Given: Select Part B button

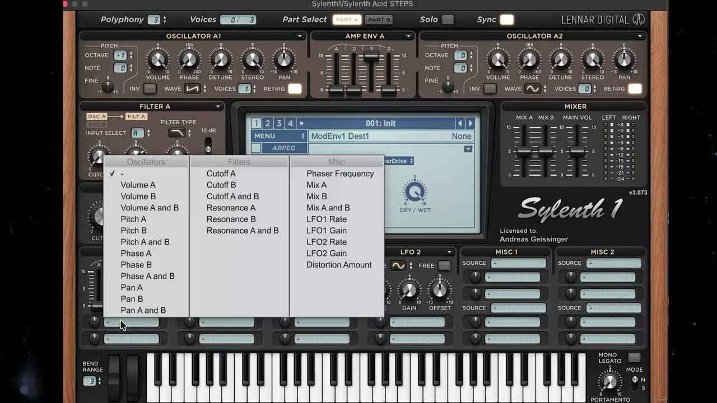Looking at the screenshot, I should click(379, 20).
